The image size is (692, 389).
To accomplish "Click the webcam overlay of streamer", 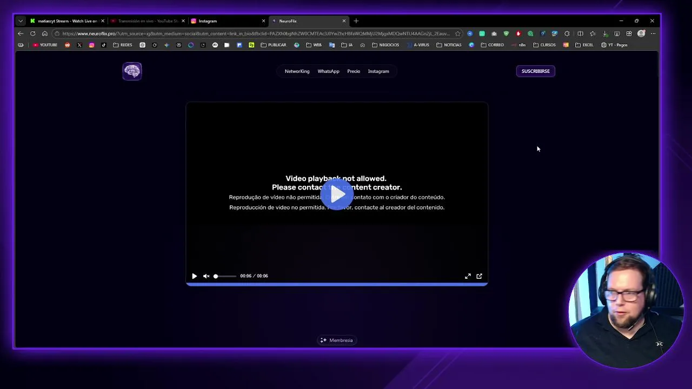I will (x=626, y=310).
